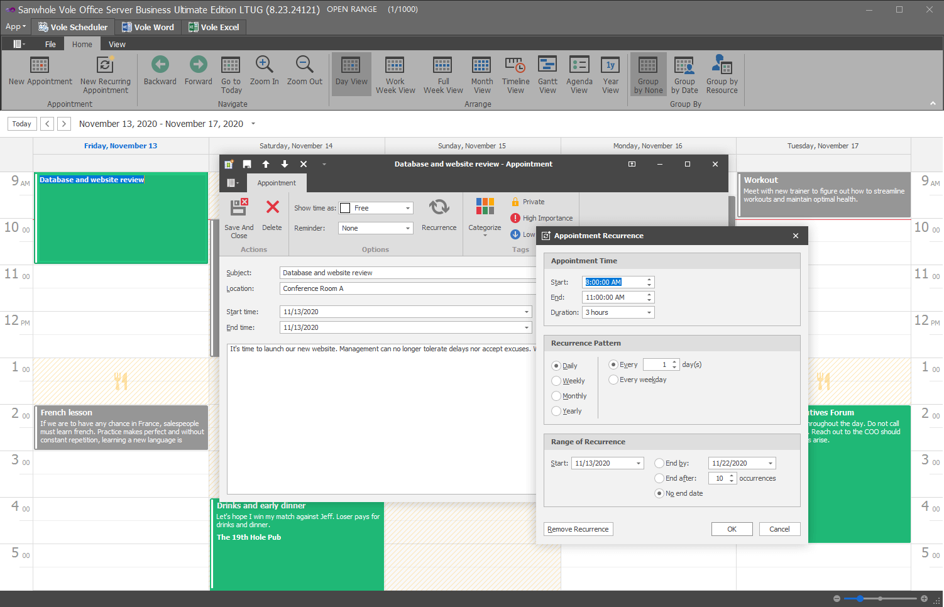The height and width of the screenshot is (607, 944).
Task: Click the Remove Recurrence button
Action: 578,529
